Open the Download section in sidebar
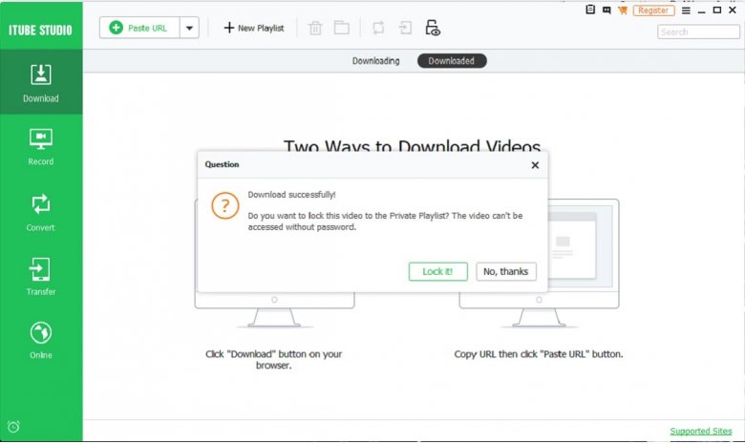The width and height of the screenshot is (745, 444). pyautogui.click(x=41, y=83)
